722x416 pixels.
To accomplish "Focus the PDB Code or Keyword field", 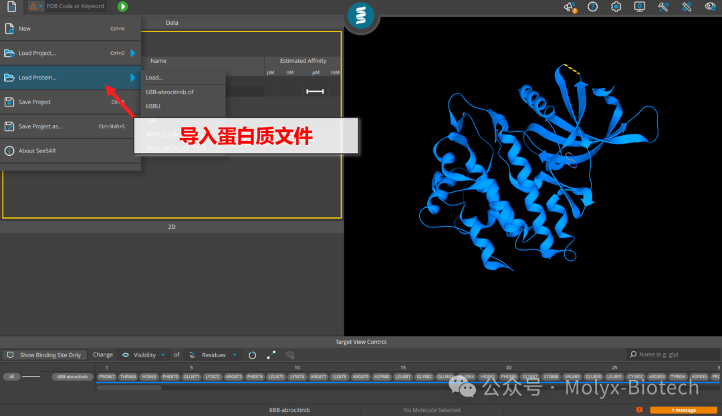I will [75, 7].
